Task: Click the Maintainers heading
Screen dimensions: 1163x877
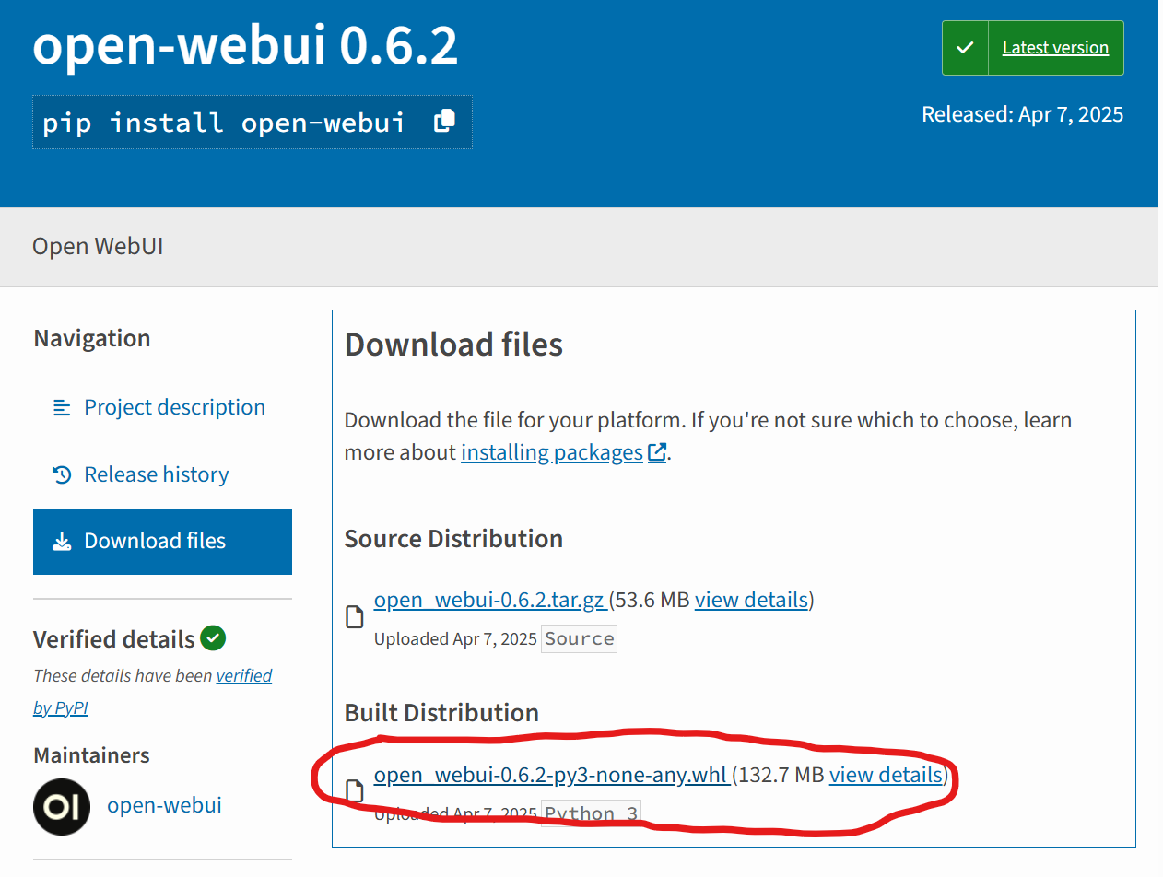Action: click(x=91, y=755)
